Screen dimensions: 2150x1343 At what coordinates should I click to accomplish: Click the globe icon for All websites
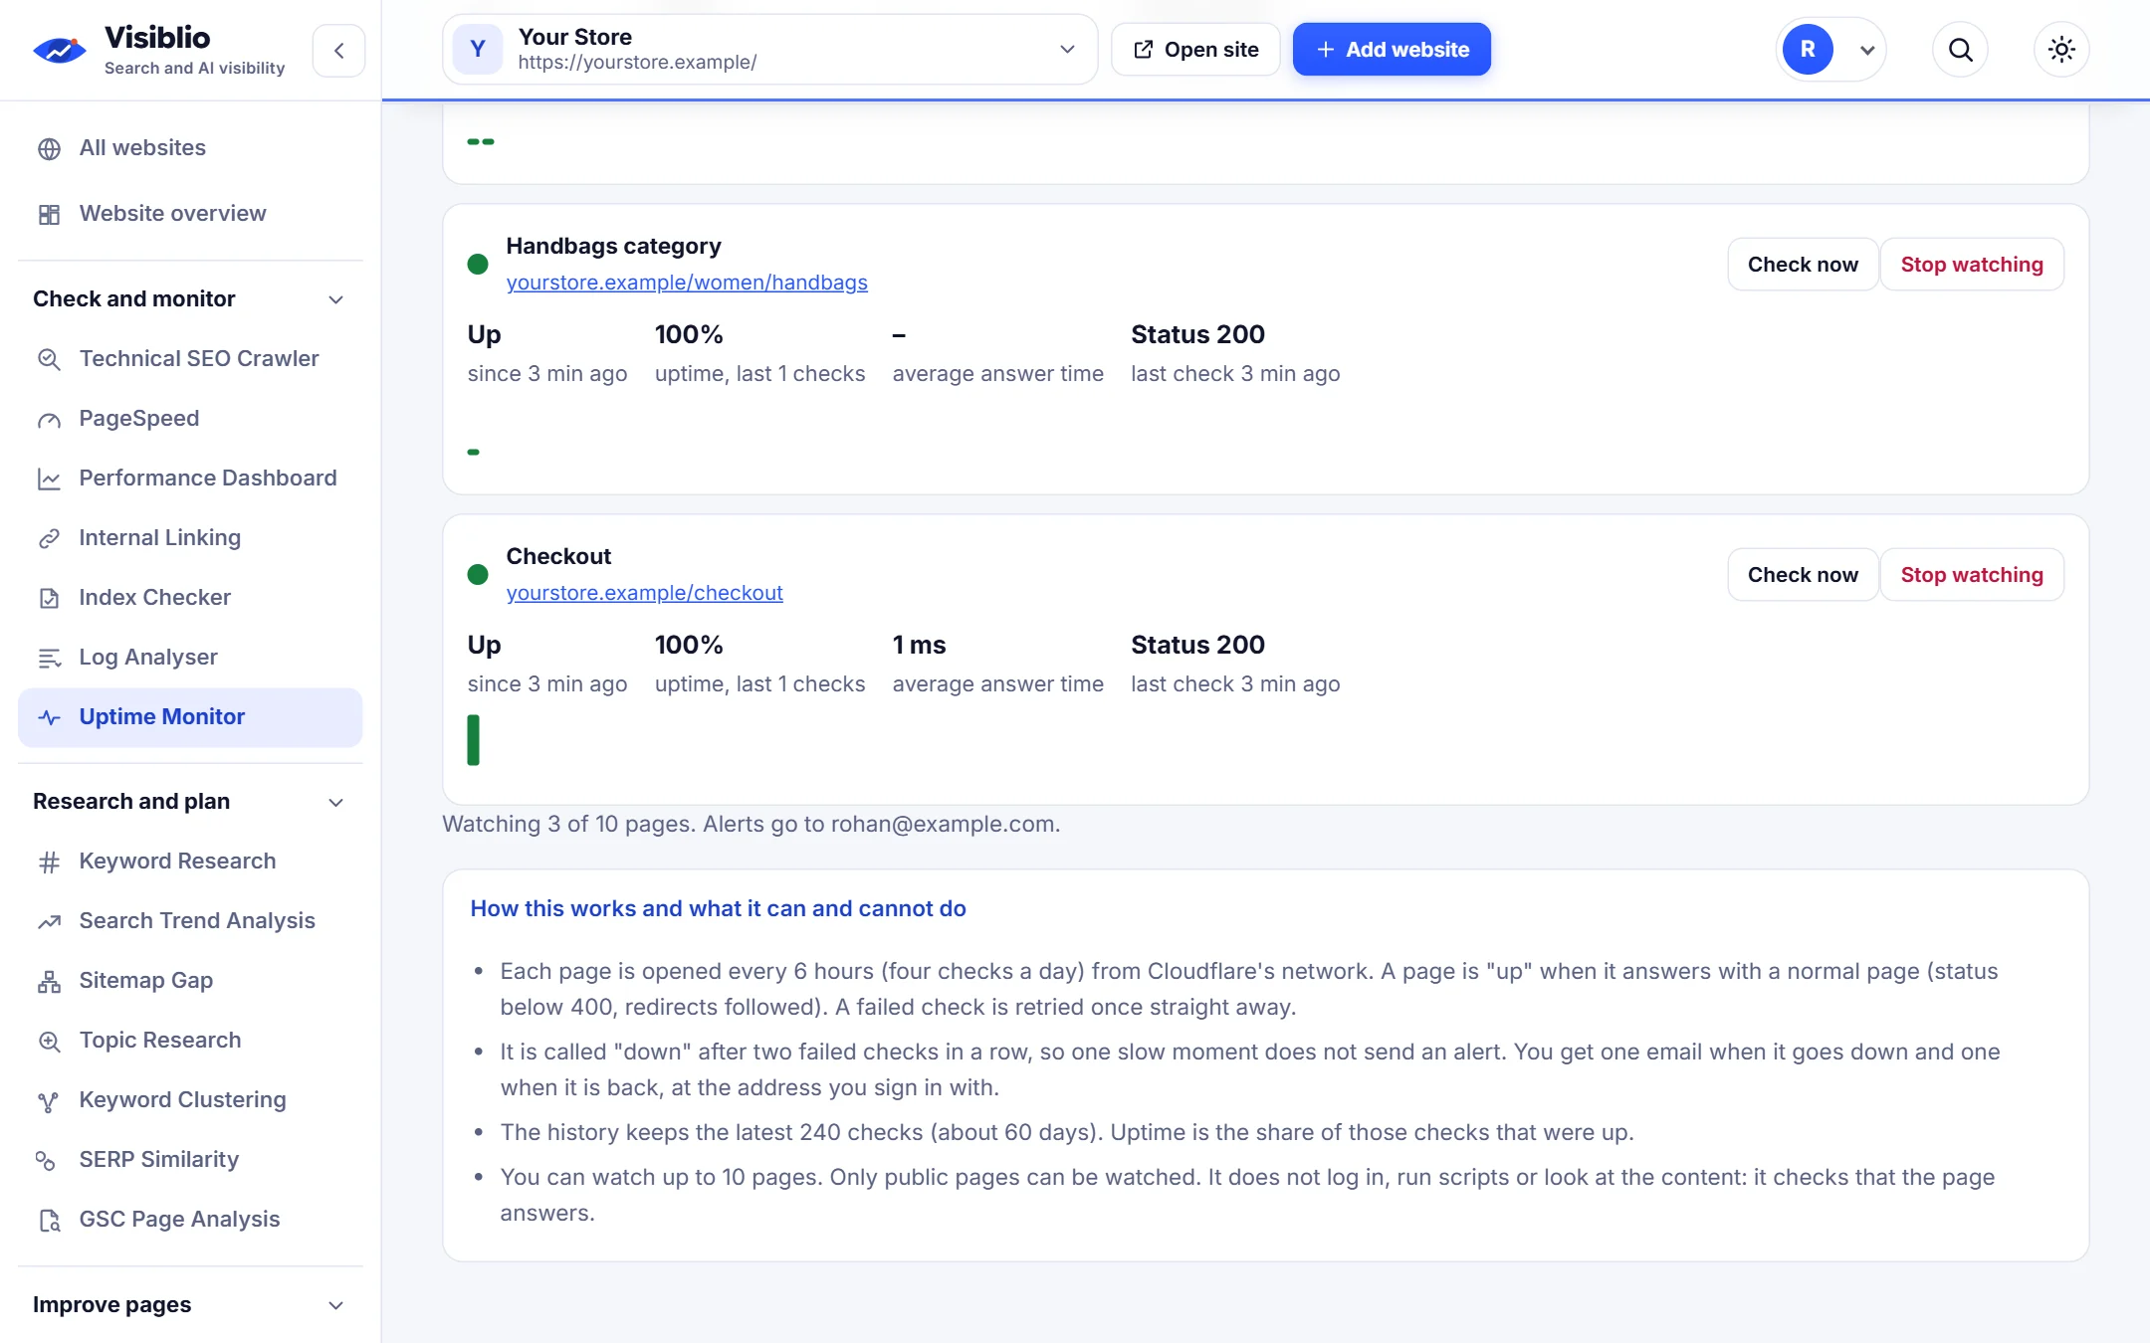point(49,148)
